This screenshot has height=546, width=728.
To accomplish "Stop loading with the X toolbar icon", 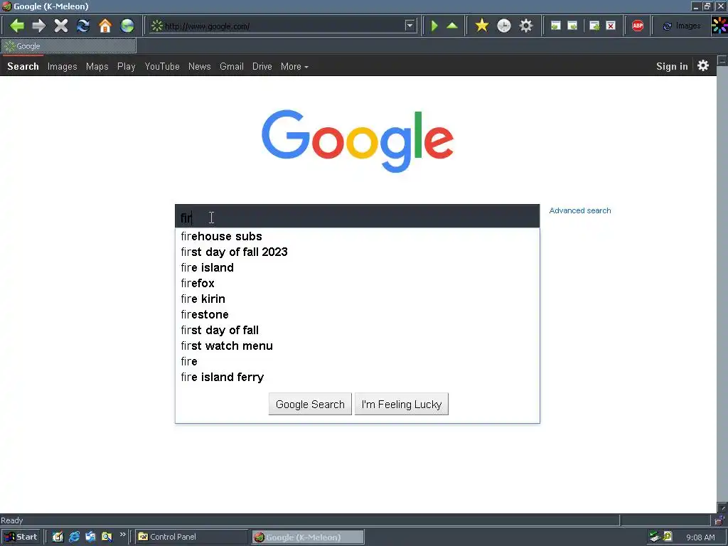I will [61, 26].
